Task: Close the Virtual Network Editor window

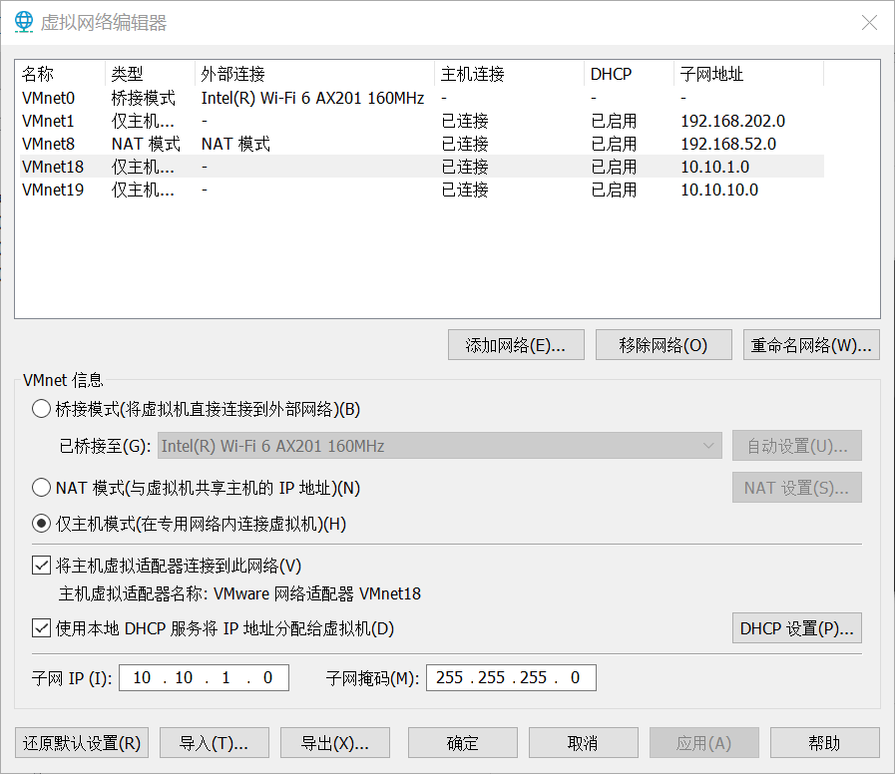Action: pyautogui.click(x=869, y=22)
